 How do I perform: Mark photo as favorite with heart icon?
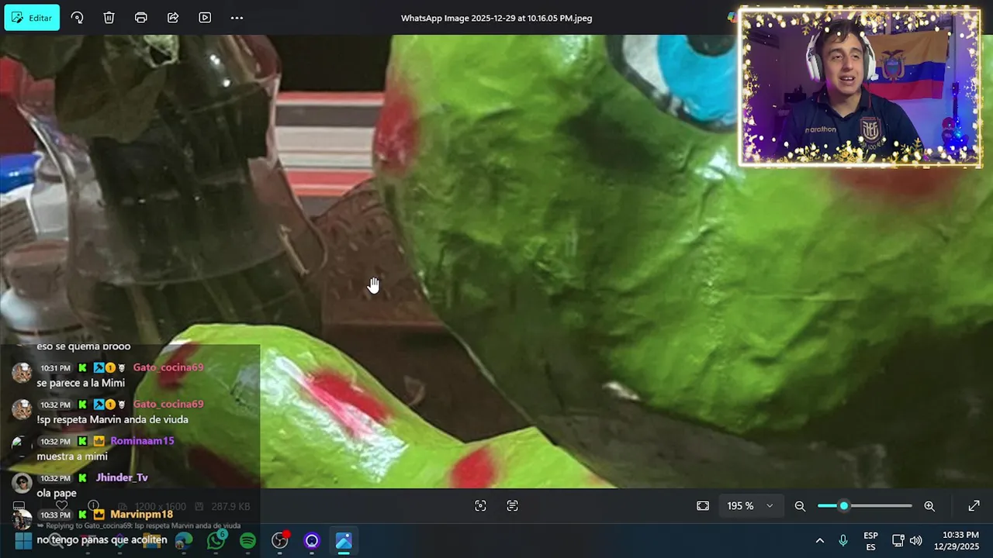[61, 506]
